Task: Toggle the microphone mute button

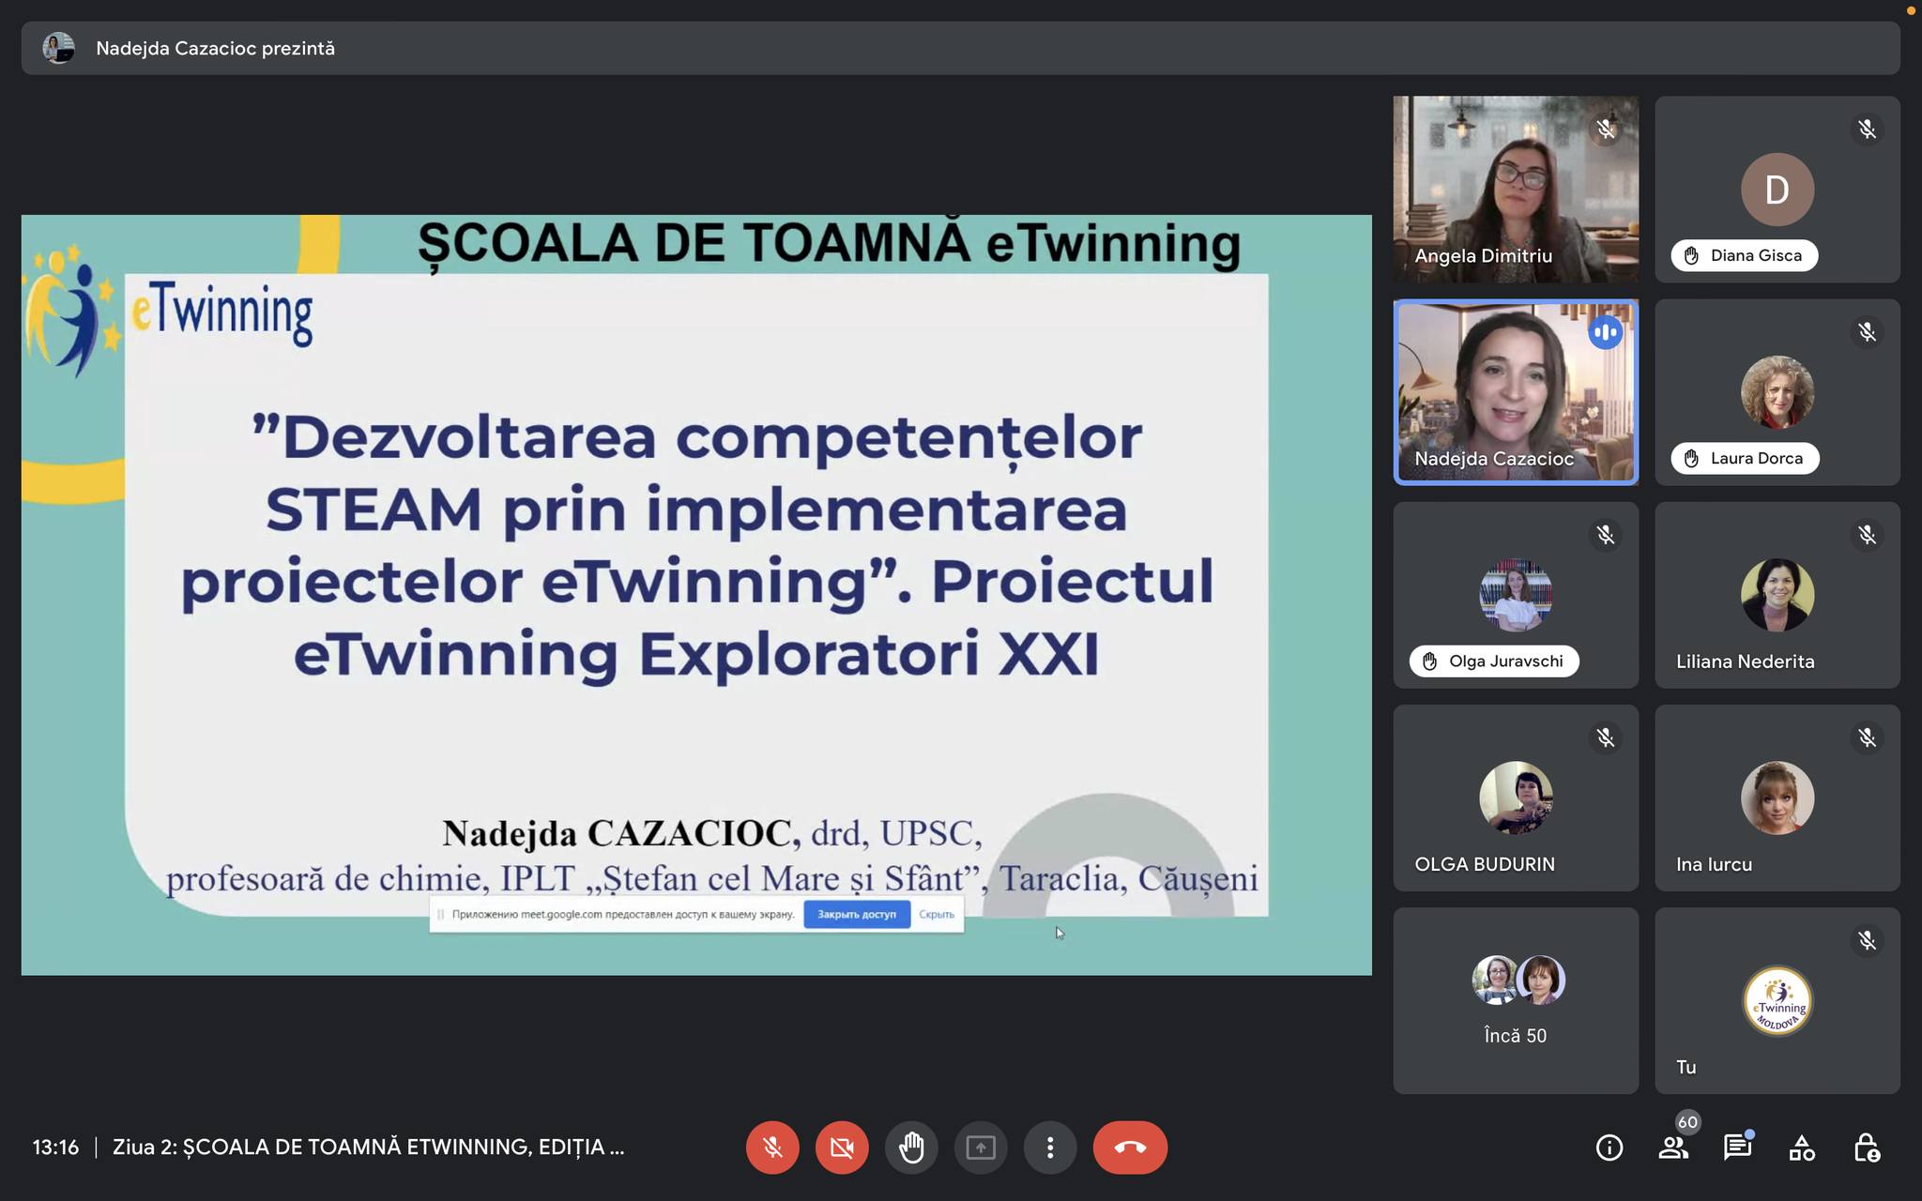Action: [772, 1148]
